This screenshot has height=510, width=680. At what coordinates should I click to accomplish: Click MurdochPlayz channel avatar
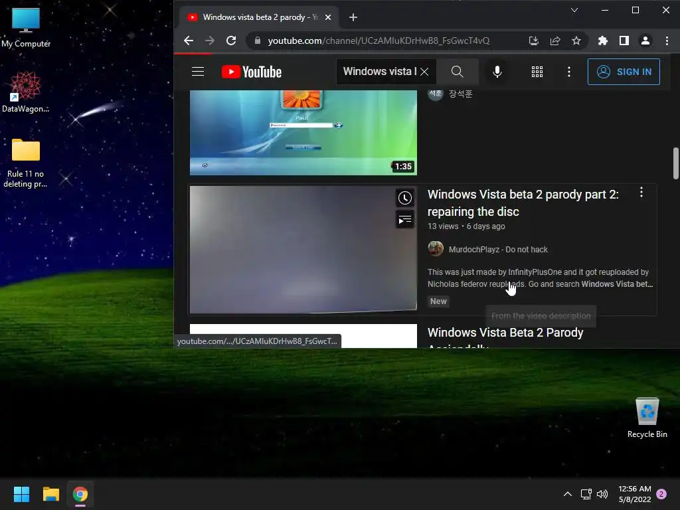[x=436, y=249]
